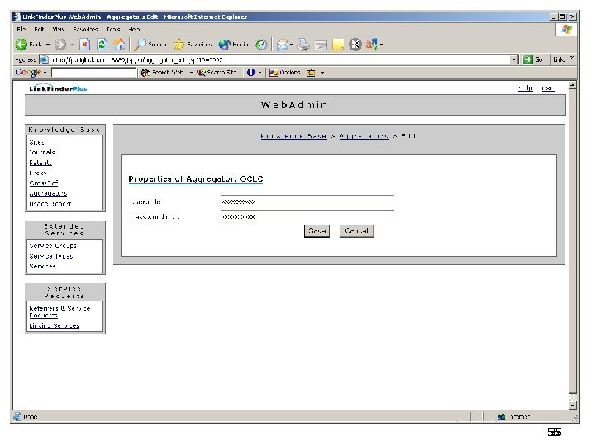This screenshot has width=595, height=446.
Task: Go back with the Back arrow icon
Action: (x=21, y=45)
